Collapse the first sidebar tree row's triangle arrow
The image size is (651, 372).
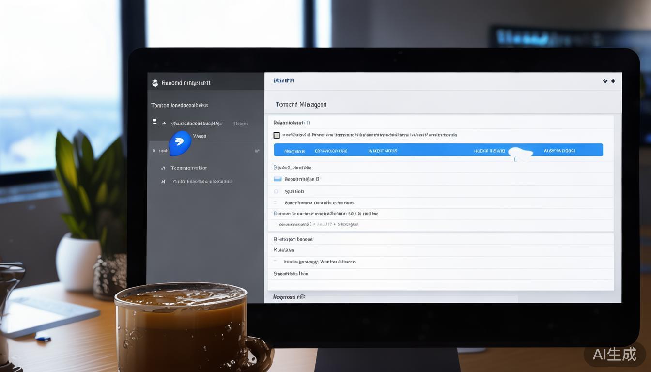(164, 124)
